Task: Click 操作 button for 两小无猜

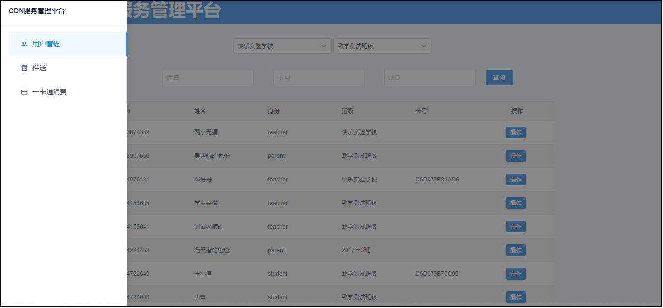Action: pyautogui.click(x=516, y=132)
